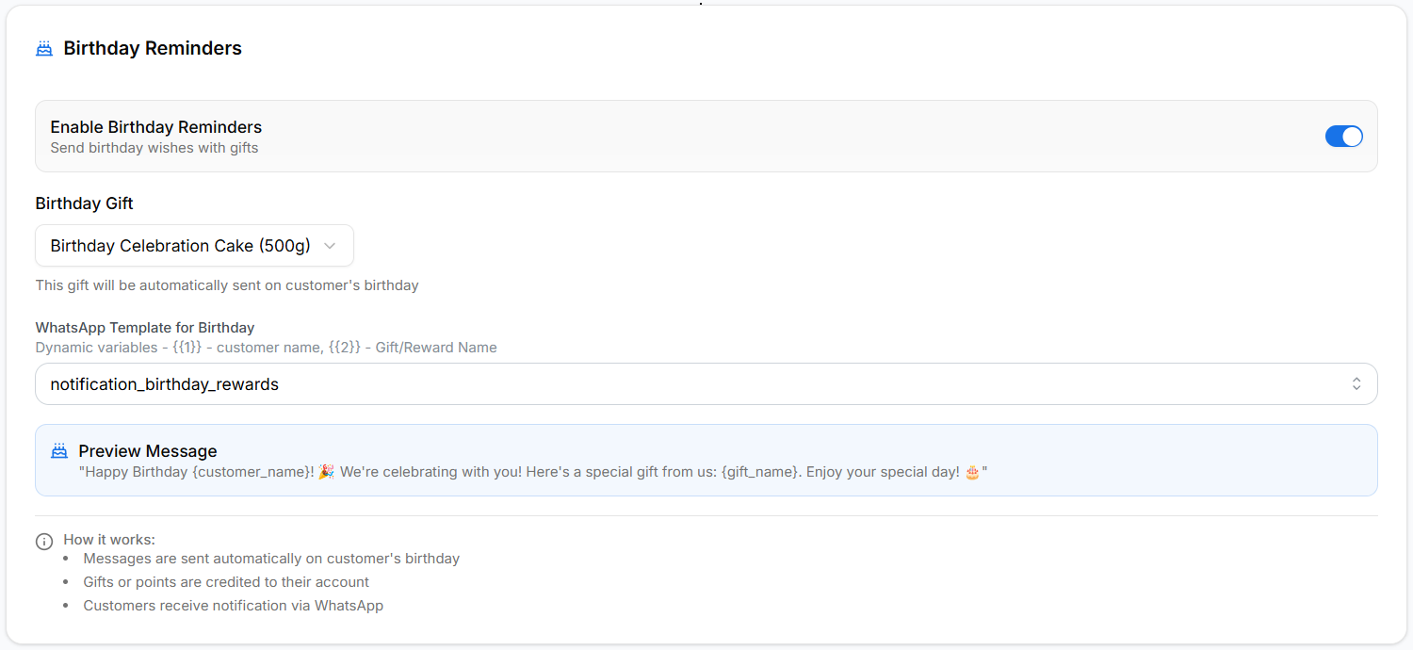Viewport: 1413px width, 650px height.
Task: Click the Preview Message heading
Action: (148, 451)
